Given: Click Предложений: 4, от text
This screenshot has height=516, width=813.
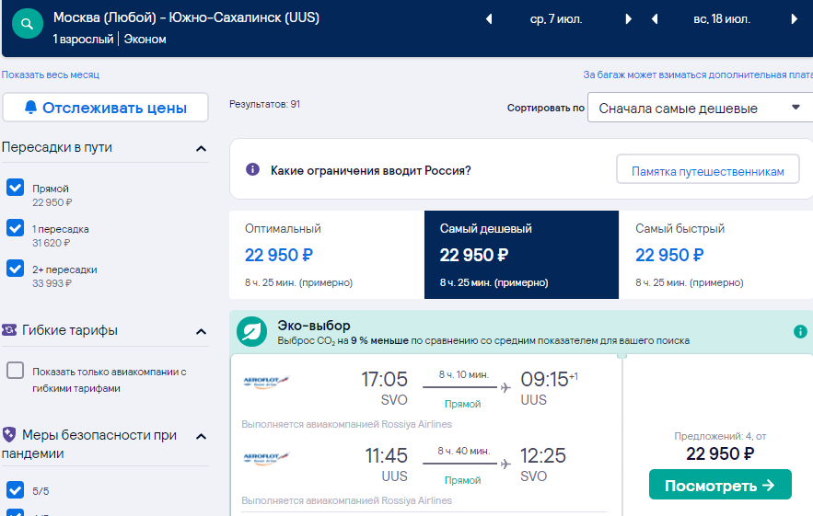Looking at the screenshot, I should coord(720,436).
